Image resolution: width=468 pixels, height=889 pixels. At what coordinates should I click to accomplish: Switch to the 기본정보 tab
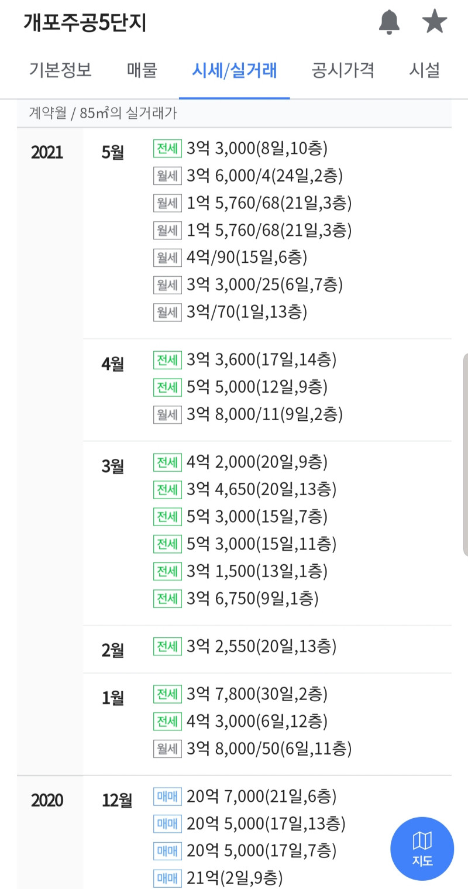tap(60, 71)
